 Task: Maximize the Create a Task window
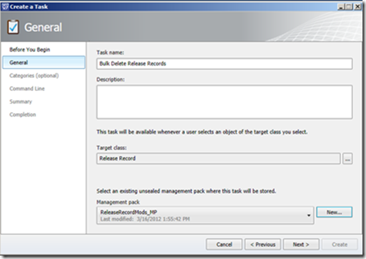coord(349,7)
